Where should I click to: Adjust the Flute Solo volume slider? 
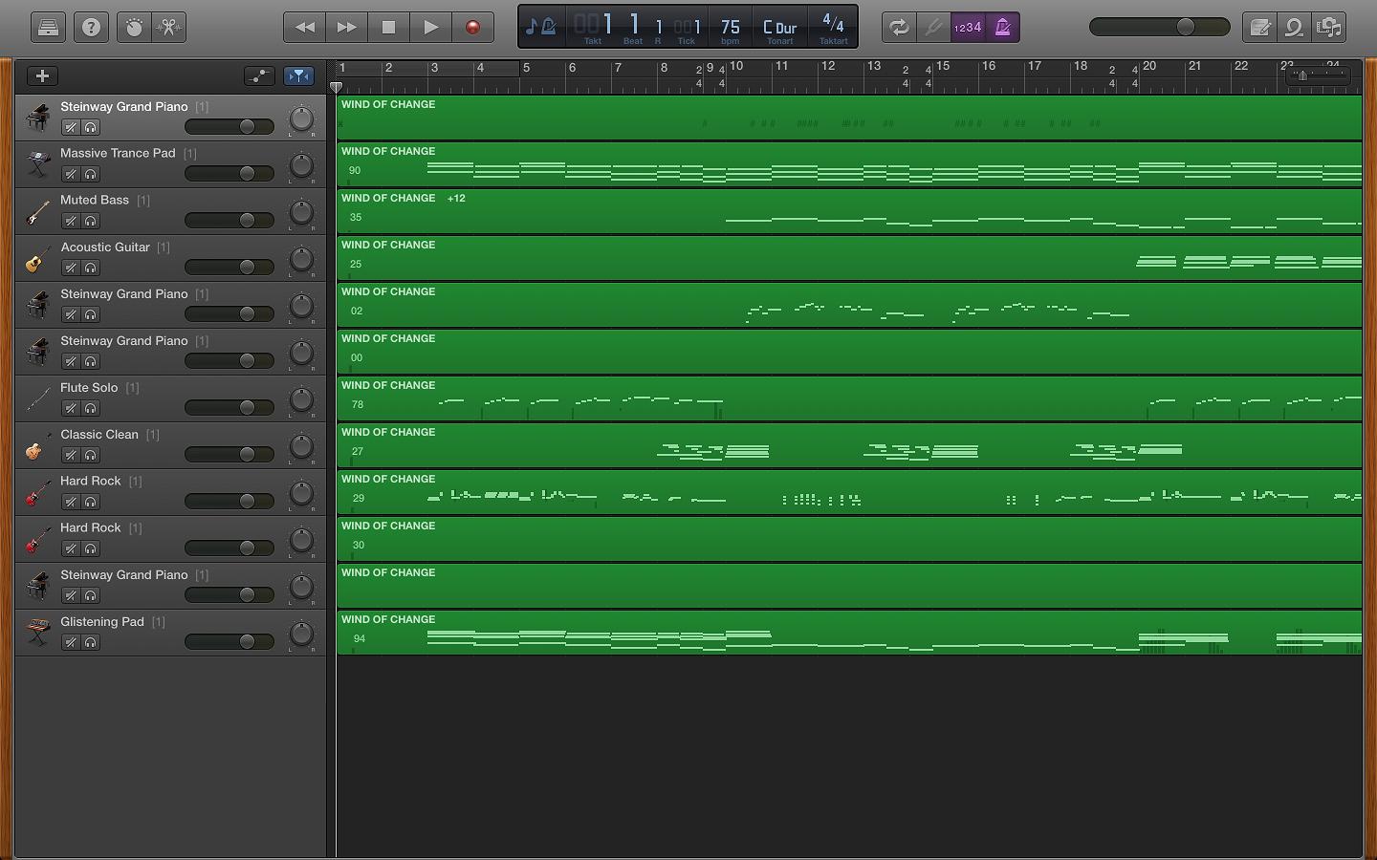point(229,408)
